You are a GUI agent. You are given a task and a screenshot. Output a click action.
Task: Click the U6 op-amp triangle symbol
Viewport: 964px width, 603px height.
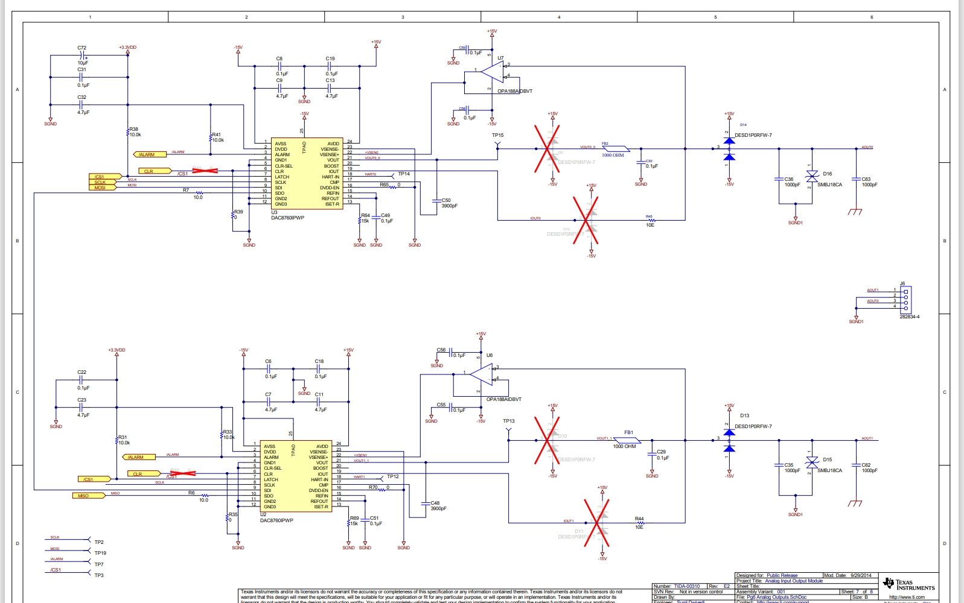(482, 374)
